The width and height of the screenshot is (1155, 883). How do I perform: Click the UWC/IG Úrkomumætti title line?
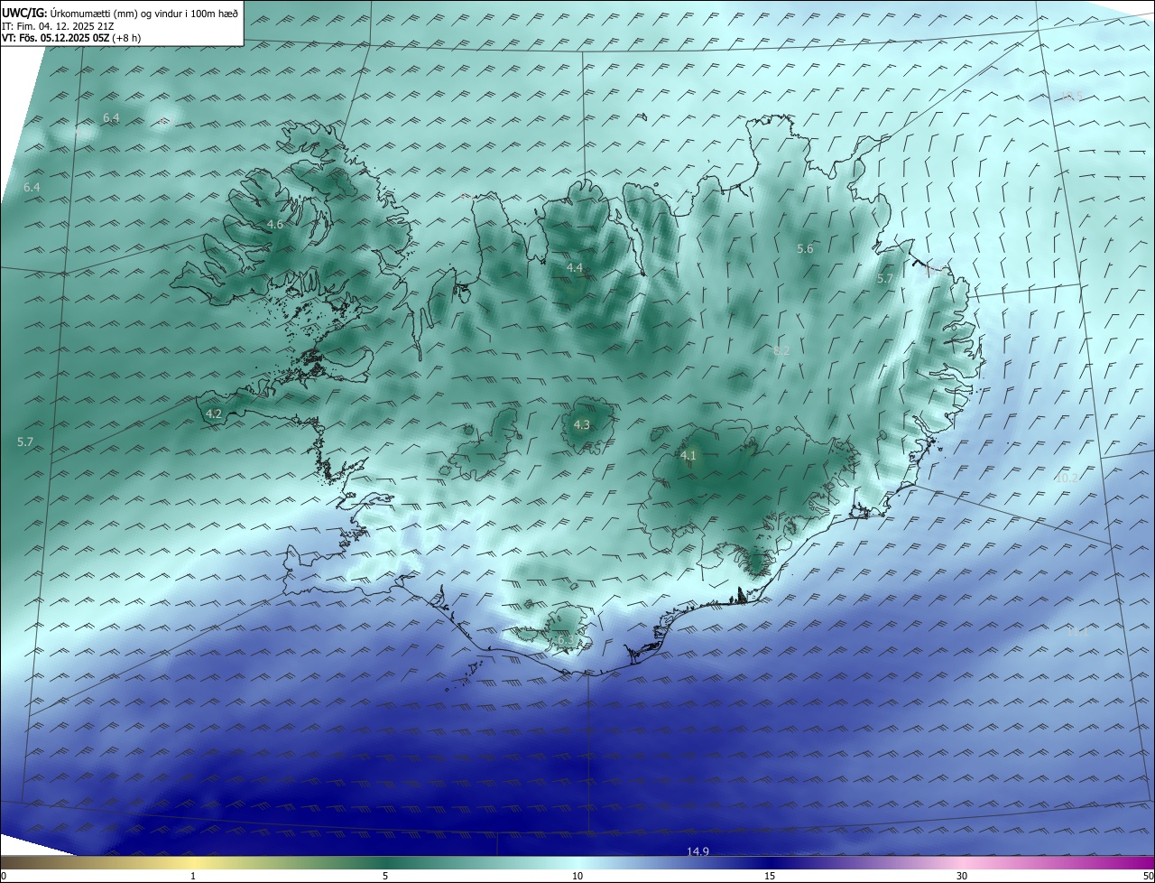(120, 13)
